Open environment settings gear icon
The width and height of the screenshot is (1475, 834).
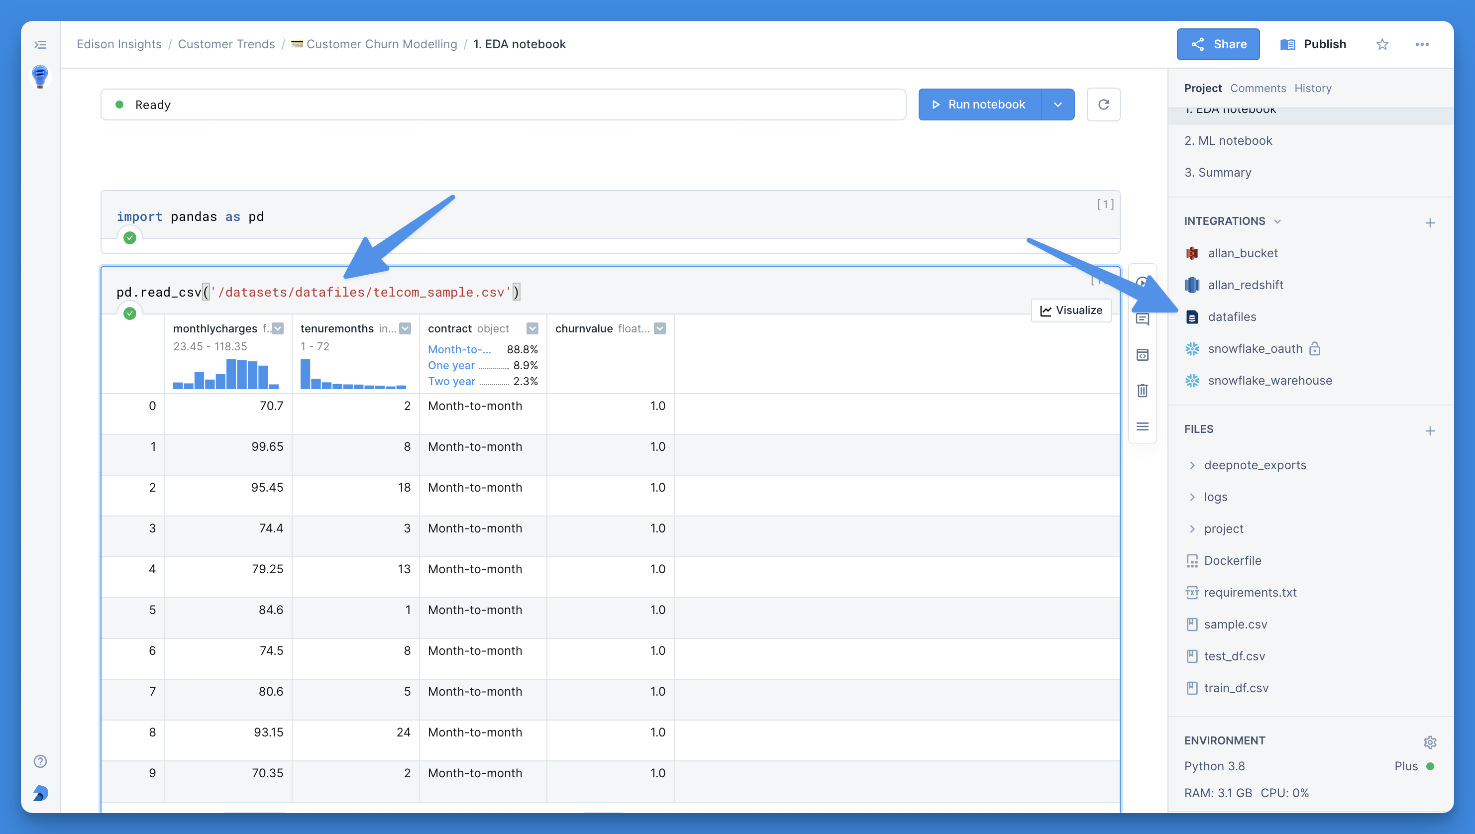pos(1430,742)
